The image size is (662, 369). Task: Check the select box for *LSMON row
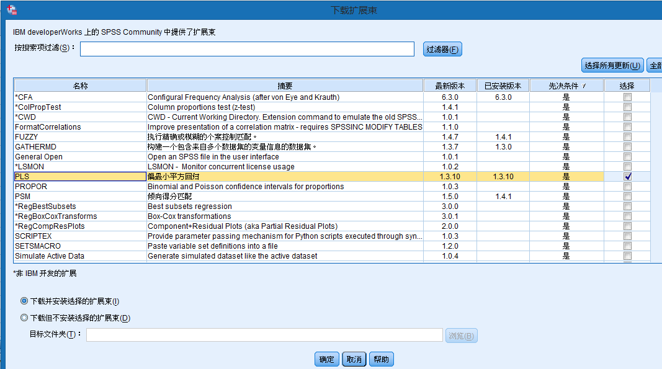(x=627, y=167)
